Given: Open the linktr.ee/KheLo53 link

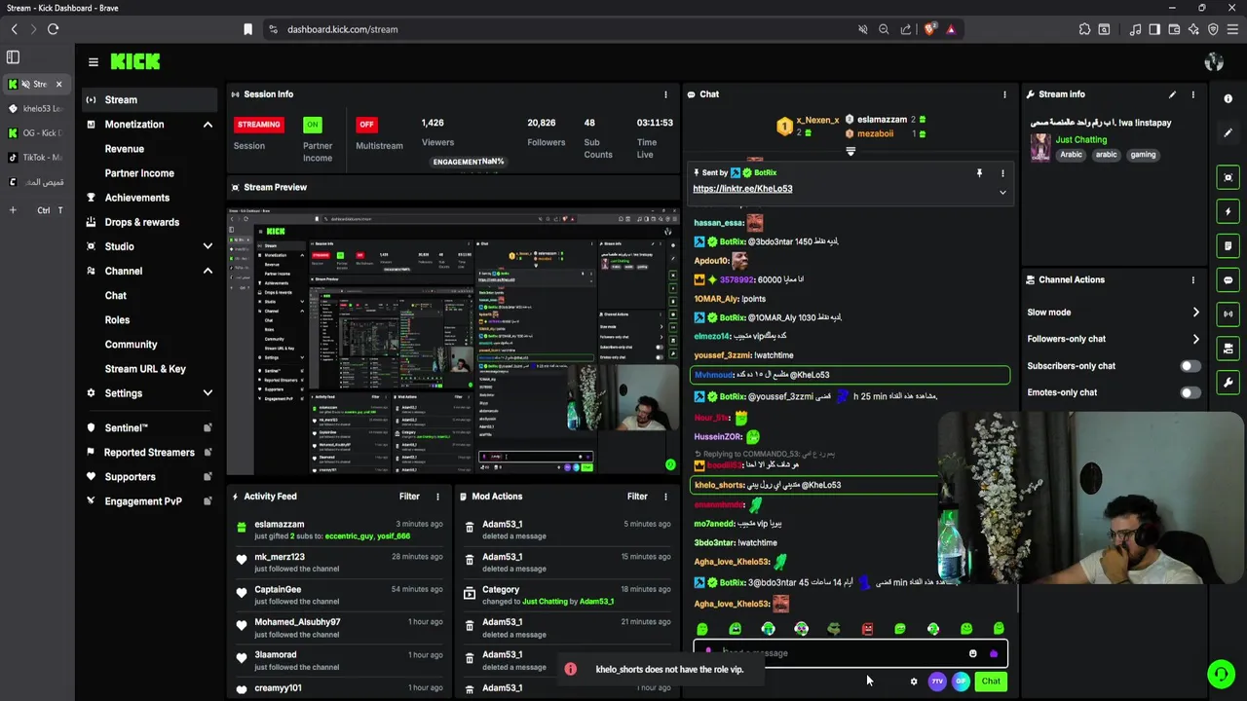Looking at the screenshot, I should [x=742, y=189].
